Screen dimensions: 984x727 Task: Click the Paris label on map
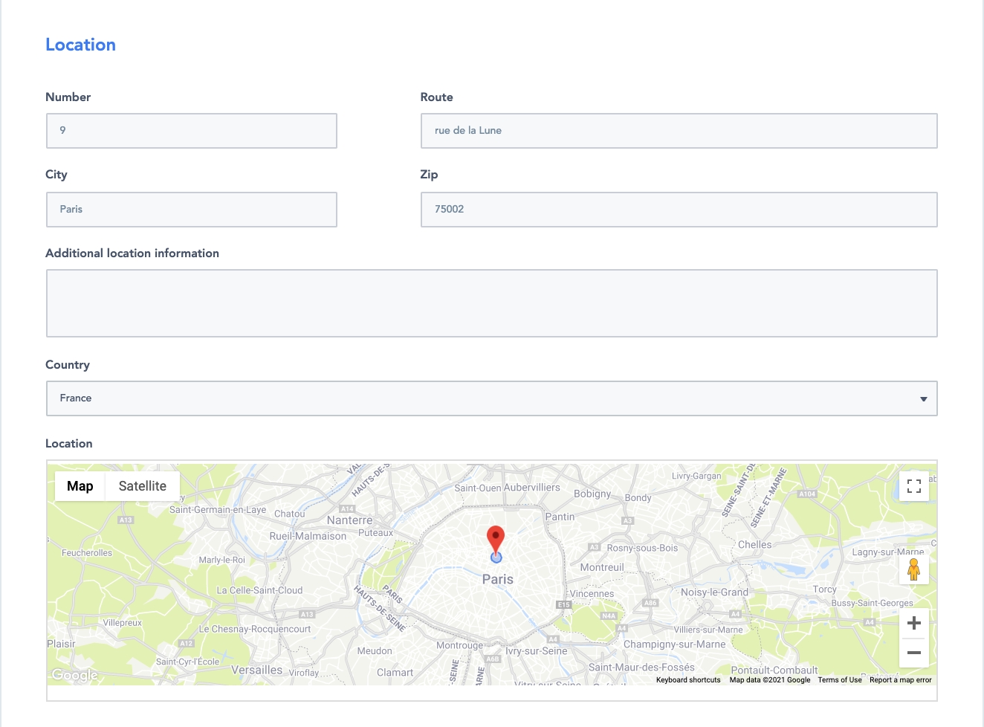[498, 579]
